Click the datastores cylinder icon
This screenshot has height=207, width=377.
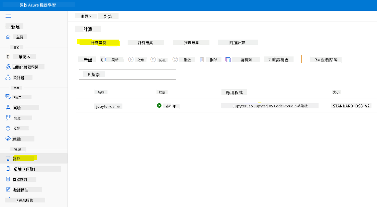(x=8, y=179)
